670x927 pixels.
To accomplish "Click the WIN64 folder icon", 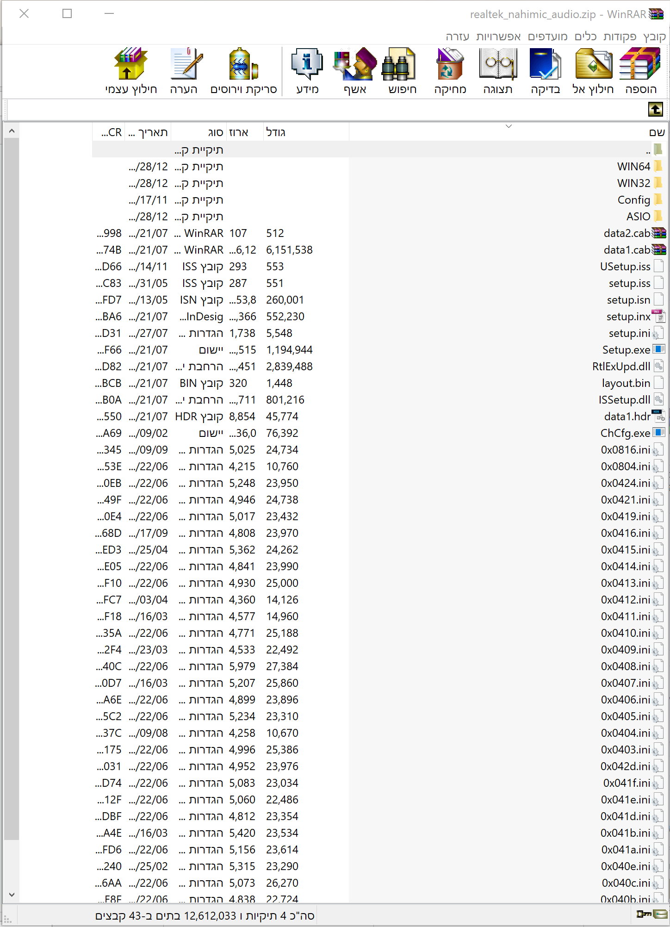I will pyautogui.click(x=658, y=166).
